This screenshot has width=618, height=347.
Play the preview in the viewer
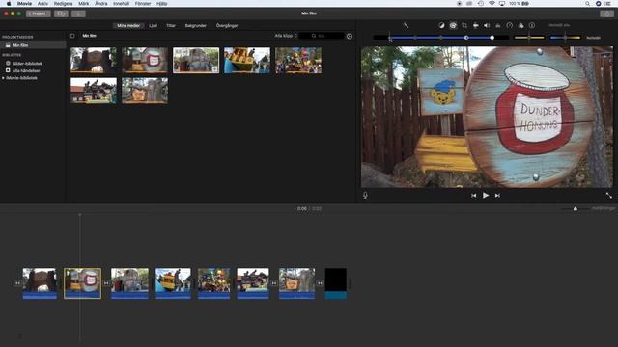486,195
